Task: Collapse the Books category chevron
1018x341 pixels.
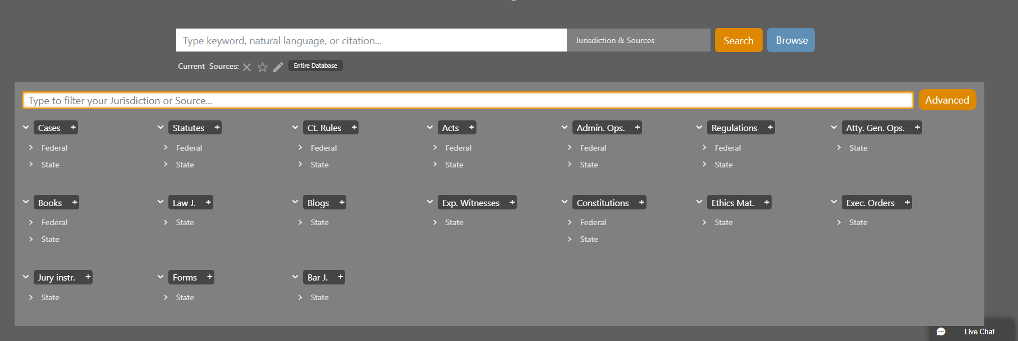Action: pyautogui.click(x=26, y=202)
